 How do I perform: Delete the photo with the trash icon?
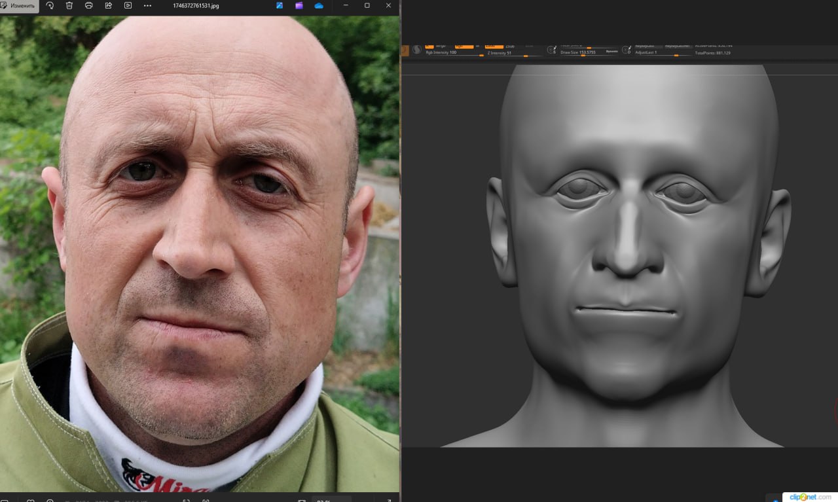(69, 5)
